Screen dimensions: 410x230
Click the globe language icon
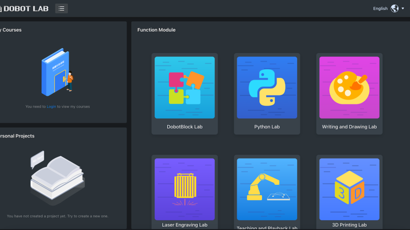(394, 8)
